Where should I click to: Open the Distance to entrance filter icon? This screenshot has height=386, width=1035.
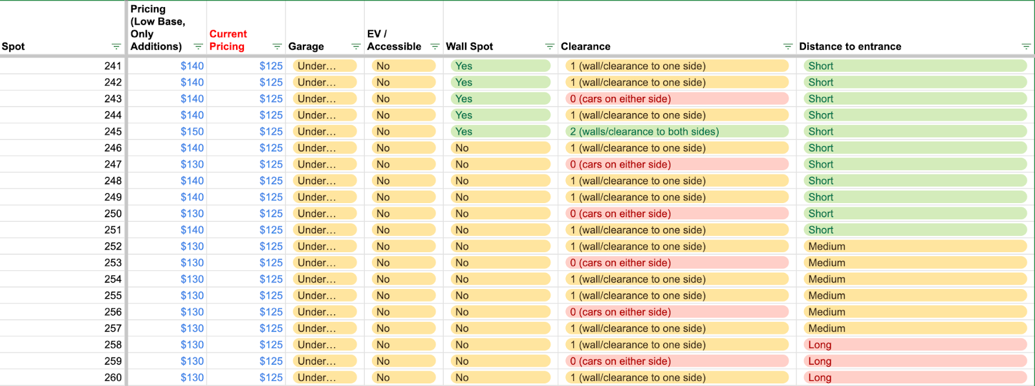(x=1026, y=47)
